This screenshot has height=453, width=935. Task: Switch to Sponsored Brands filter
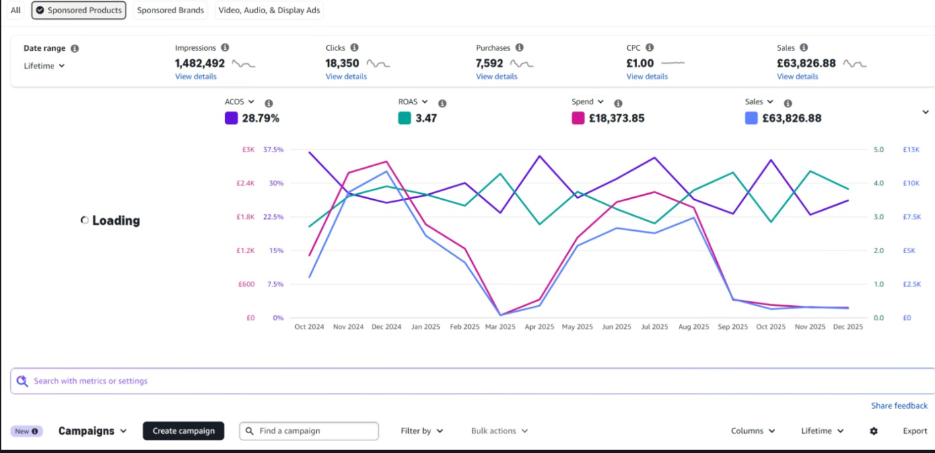tap(170, 11)
